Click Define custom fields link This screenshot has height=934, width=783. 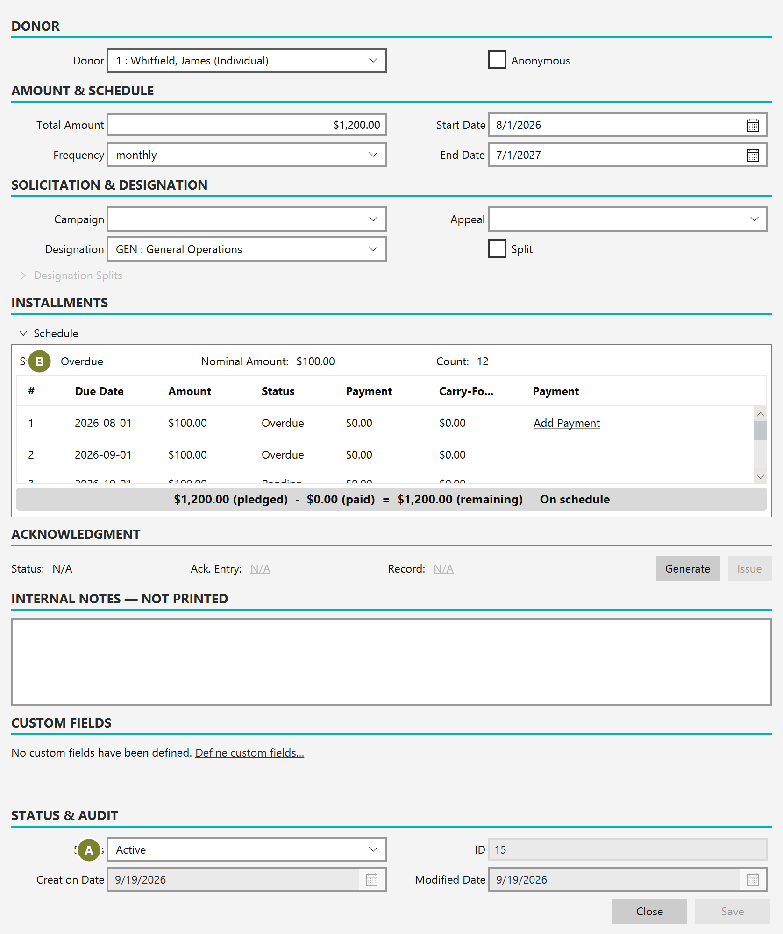click(x=249, y=753)
